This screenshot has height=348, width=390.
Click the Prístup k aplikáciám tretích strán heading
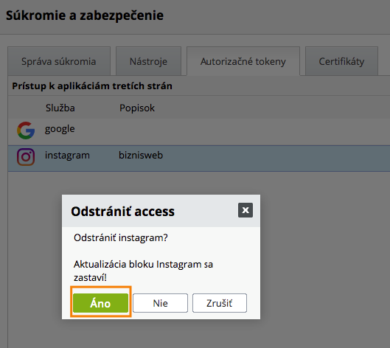click(x=92, y=86)
